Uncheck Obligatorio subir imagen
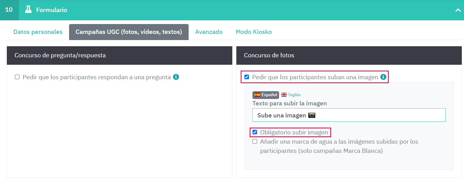 255,132
